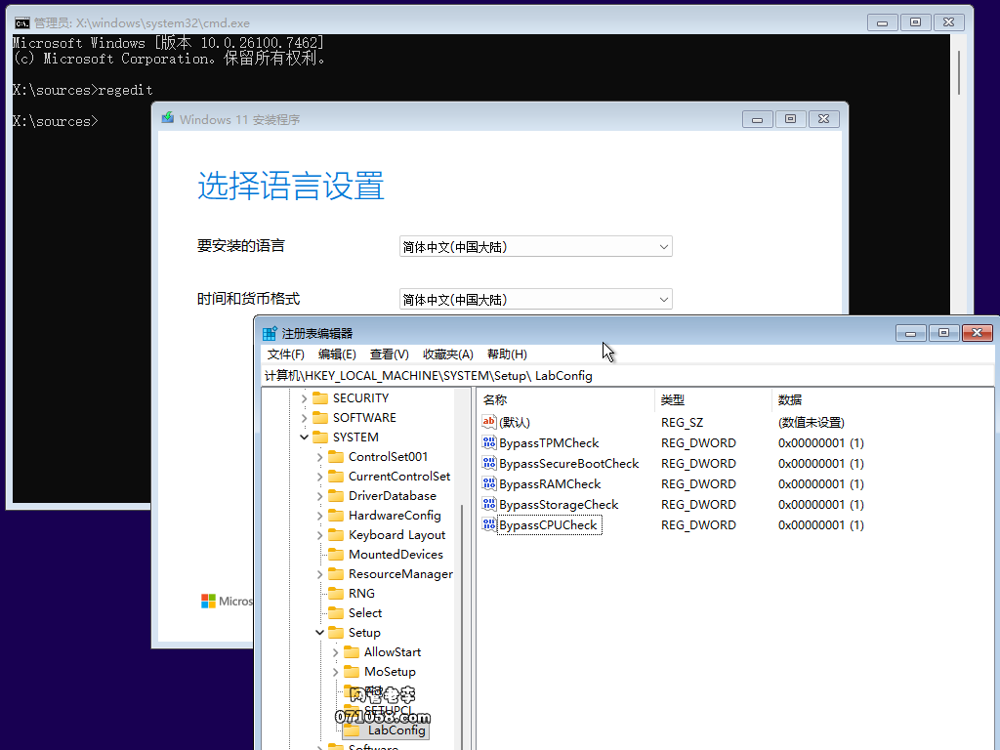This screenshot has height=750, width=1000.
Task: Click the Registry Editor title bar icon
Action: click(x=270, y=334)
